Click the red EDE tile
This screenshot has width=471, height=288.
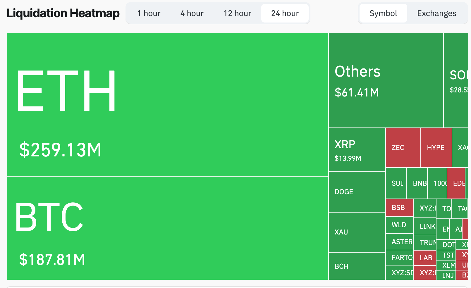(x=456, y=183)
